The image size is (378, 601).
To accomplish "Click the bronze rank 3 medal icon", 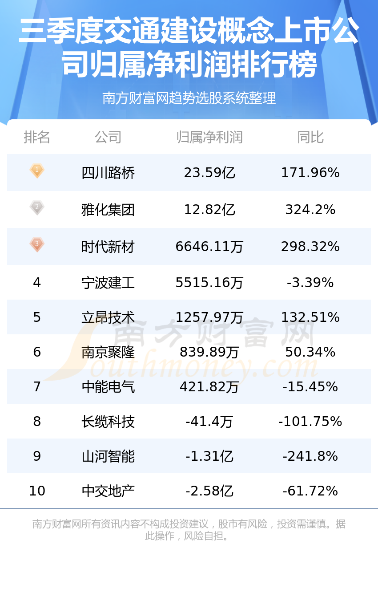I will pyautogui.click(x=37, y=245).
